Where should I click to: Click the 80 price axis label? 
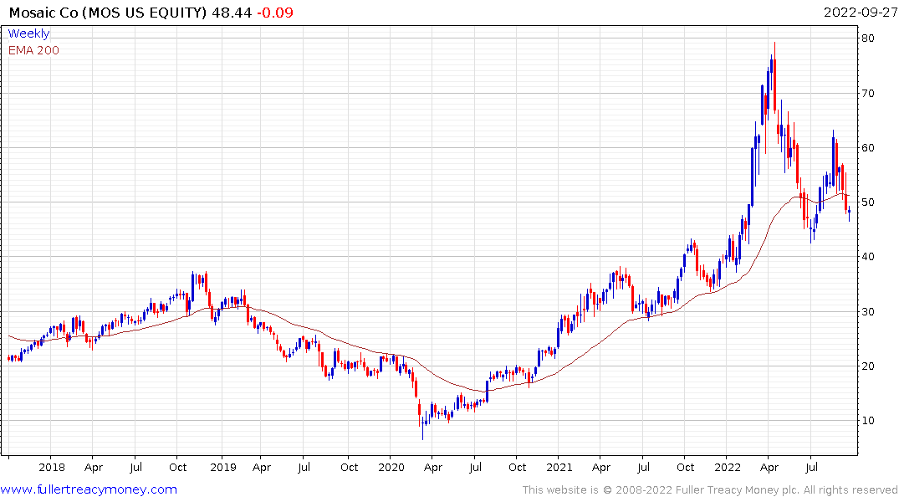[867, 38]
